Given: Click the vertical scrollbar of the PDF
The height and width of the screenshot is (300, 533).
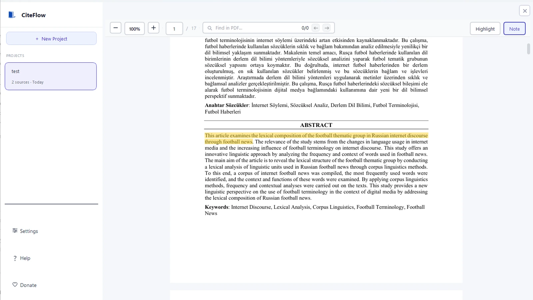Looking at the screenshot, I should (x=528, y=49).
